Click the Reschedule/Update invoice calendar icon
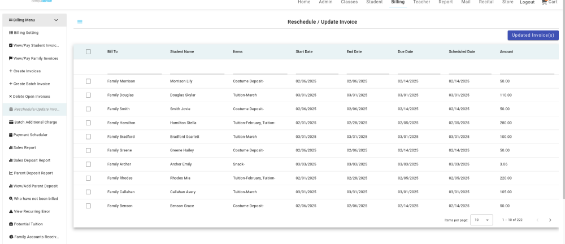The height and width of the screenshot is (244, 565). [x=11, y=109]
